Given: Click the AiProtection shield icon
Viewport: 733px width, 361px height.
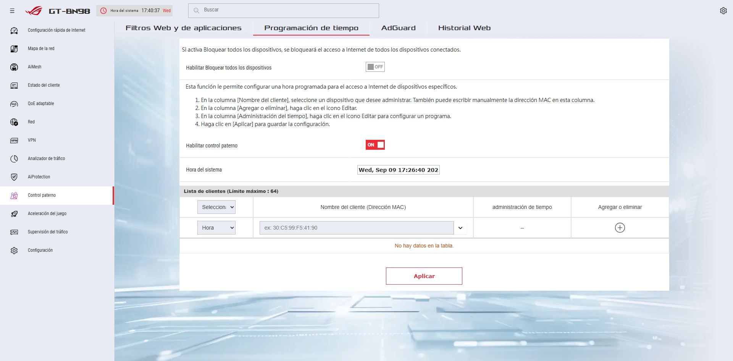Looking at the screenshot, I should [14, 177].
